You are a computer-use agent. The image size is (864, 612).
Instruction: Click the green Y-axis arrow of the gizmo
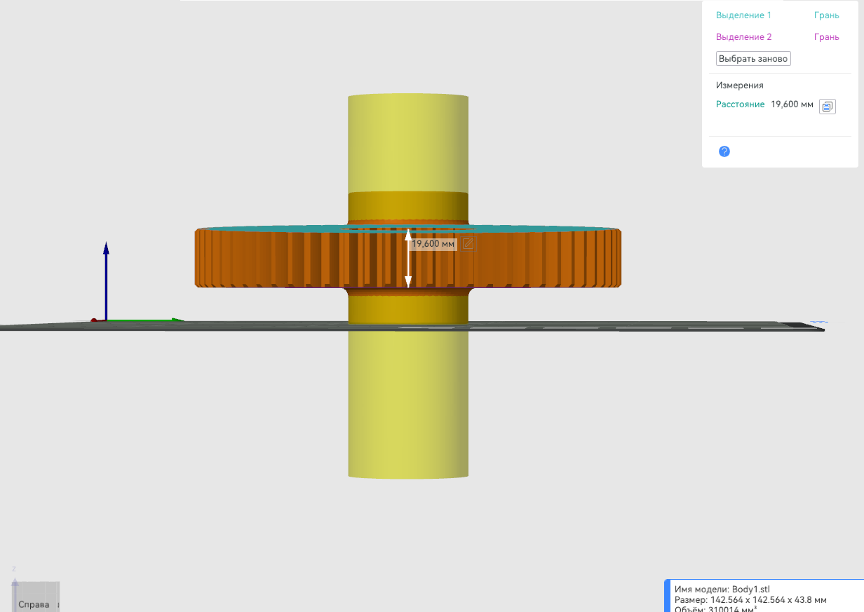pos(144,320)
